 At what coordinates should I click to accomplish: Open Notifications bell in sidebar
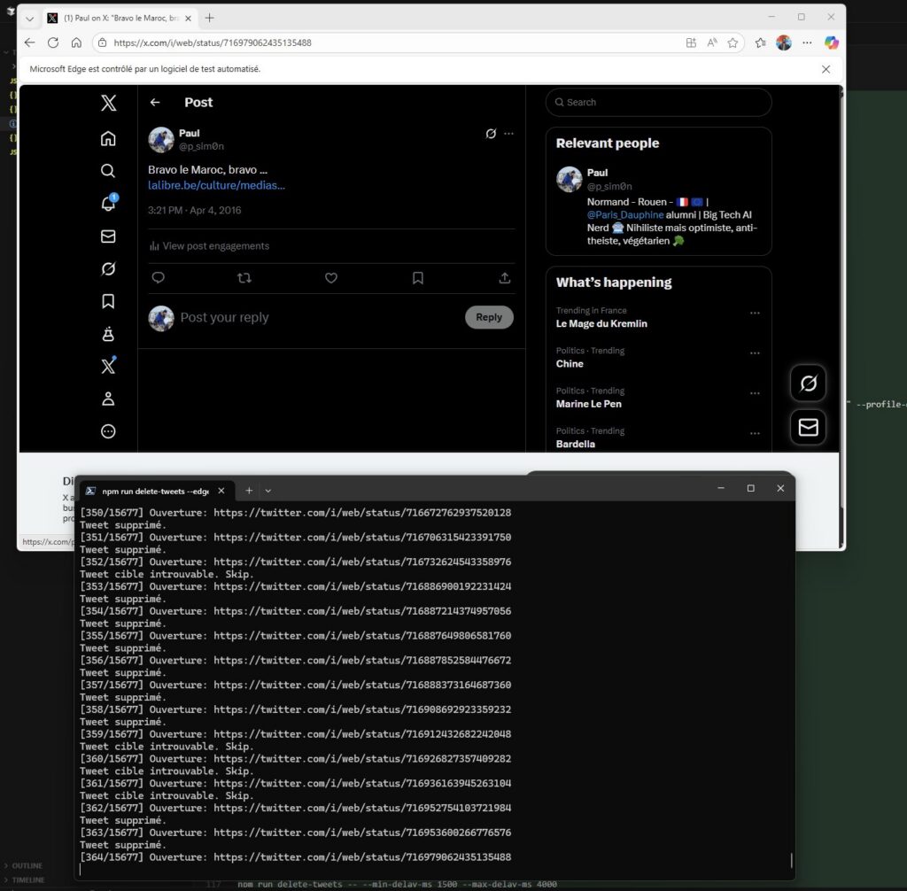point(108,204)
